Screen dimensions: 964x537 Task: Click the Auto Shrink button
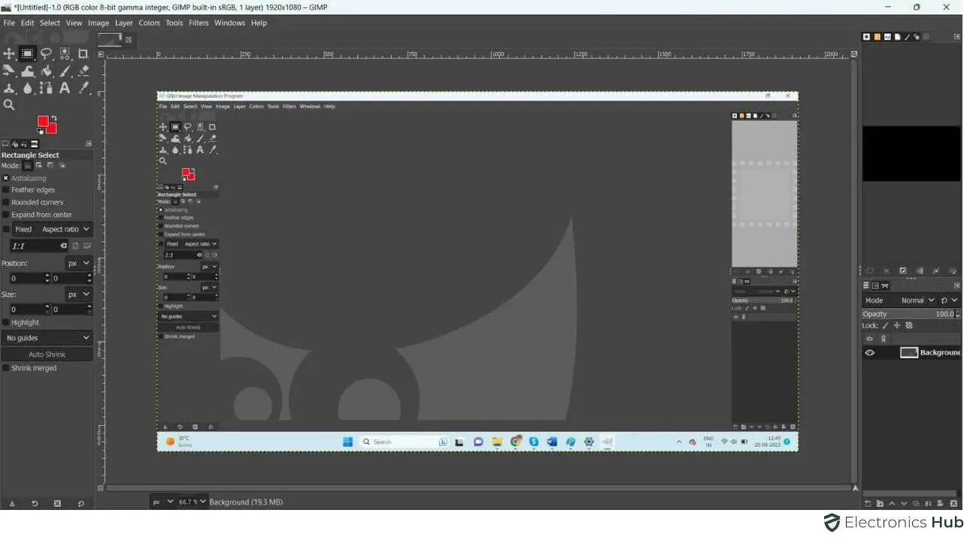coord(47,354)
